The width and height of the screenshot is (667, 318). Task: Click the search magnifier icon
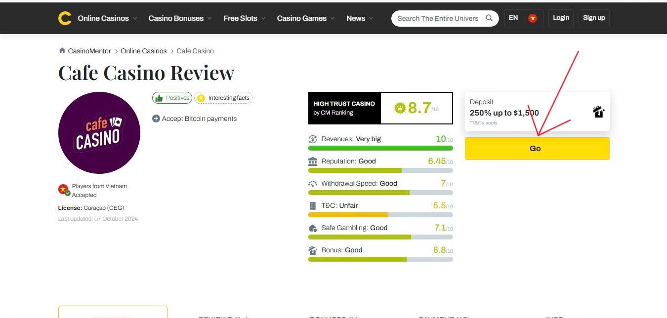pos(489,18)
